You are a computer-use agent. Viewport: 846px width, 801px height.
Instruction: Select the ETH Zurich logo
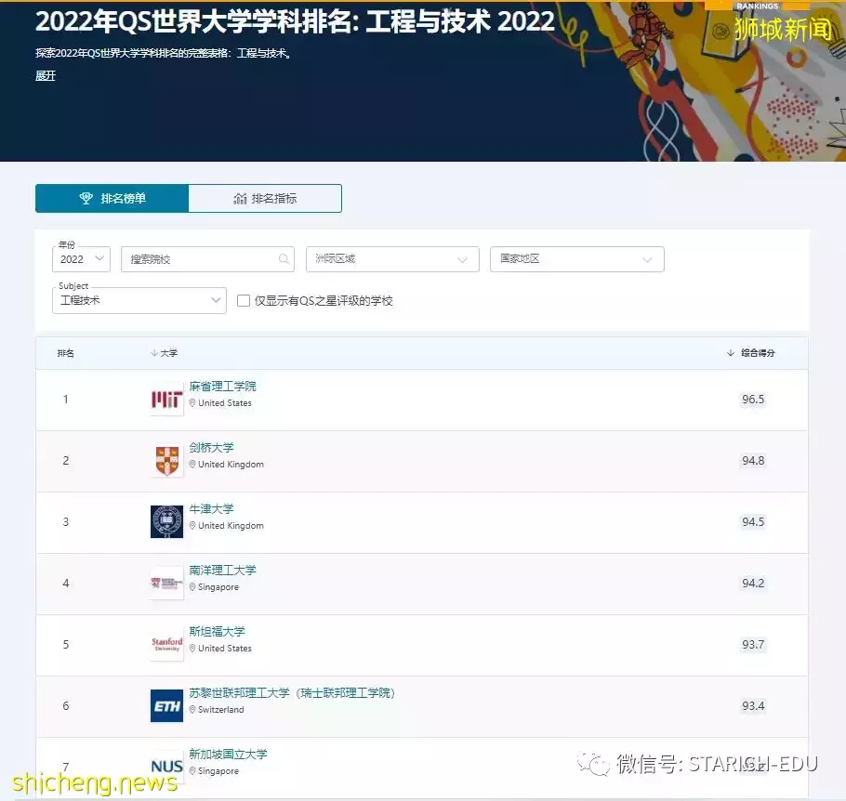(x=165, y=705)
